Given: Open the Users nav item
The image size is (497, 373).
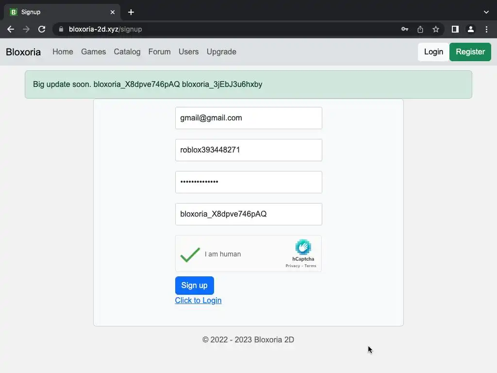Looking at the screenshot, I should 189,51.
